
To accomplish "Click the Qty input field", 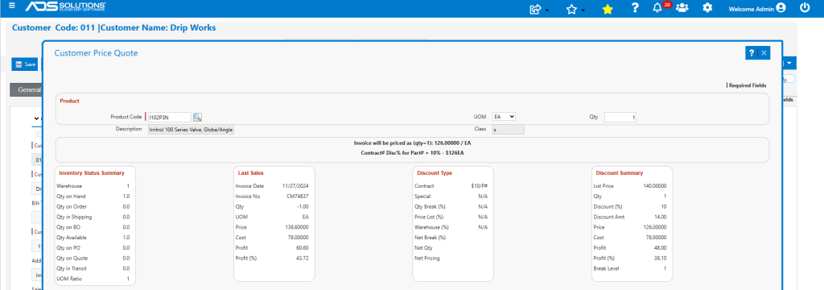I will (x=620, y=118).
